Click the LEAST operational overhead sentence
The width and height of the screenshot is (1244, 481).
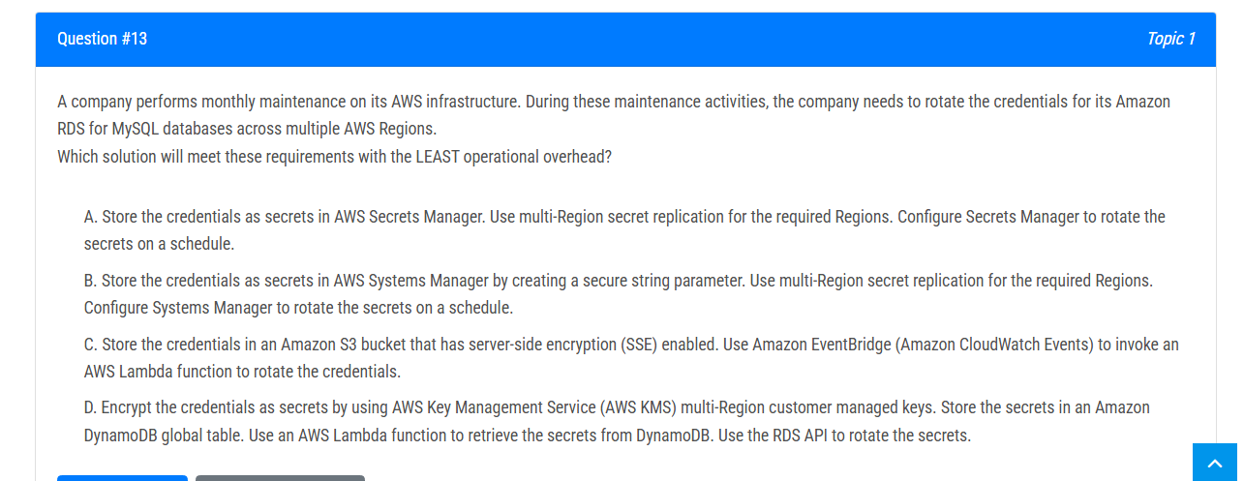tap(334, 156)
